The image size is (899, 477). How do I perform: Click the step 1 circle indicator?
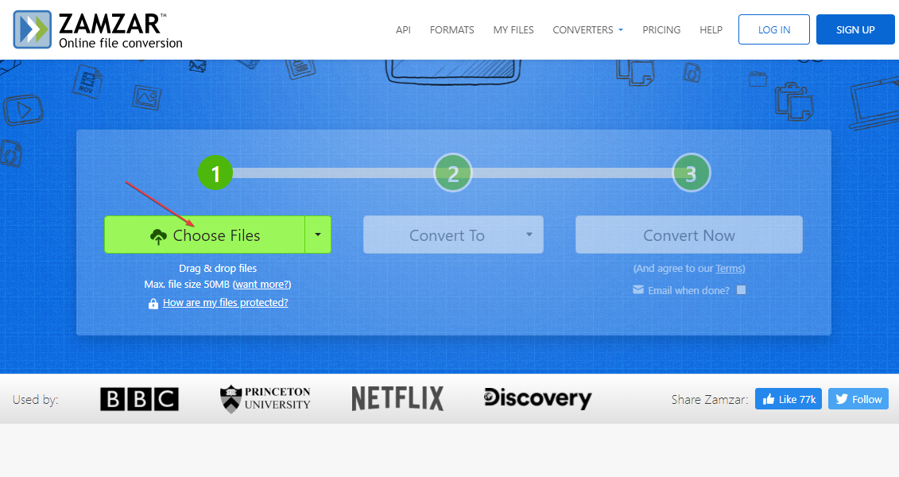click(x=215, y=173)
